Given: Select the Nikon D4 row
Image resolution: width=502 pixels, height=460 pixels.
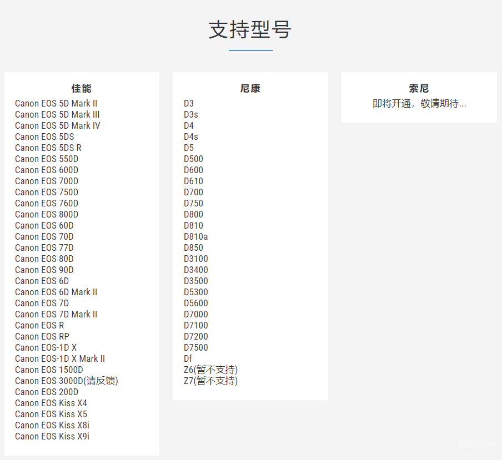Looking at the screenshot, I should point(189,126).
